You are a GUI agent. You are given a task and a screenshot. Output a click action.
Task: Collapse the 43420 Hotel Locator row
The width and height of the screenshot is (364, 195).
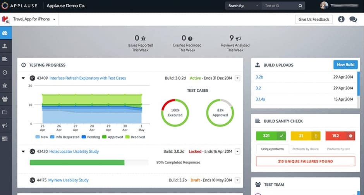point(23,151)
